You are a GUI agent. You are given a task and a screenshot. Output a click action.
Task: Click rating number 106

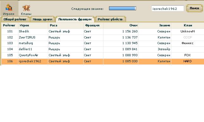[10, 61]
